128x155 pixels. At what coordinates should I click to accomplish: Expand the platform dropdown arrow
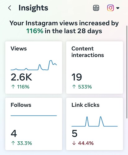(x=118, y=8)
